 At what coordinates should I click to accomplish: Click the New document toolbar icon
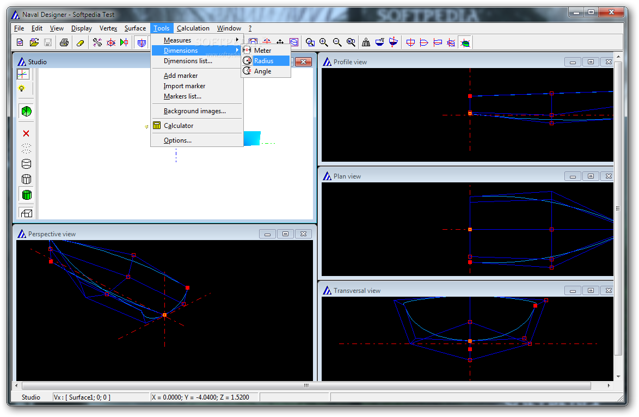[x=20, y=42]
